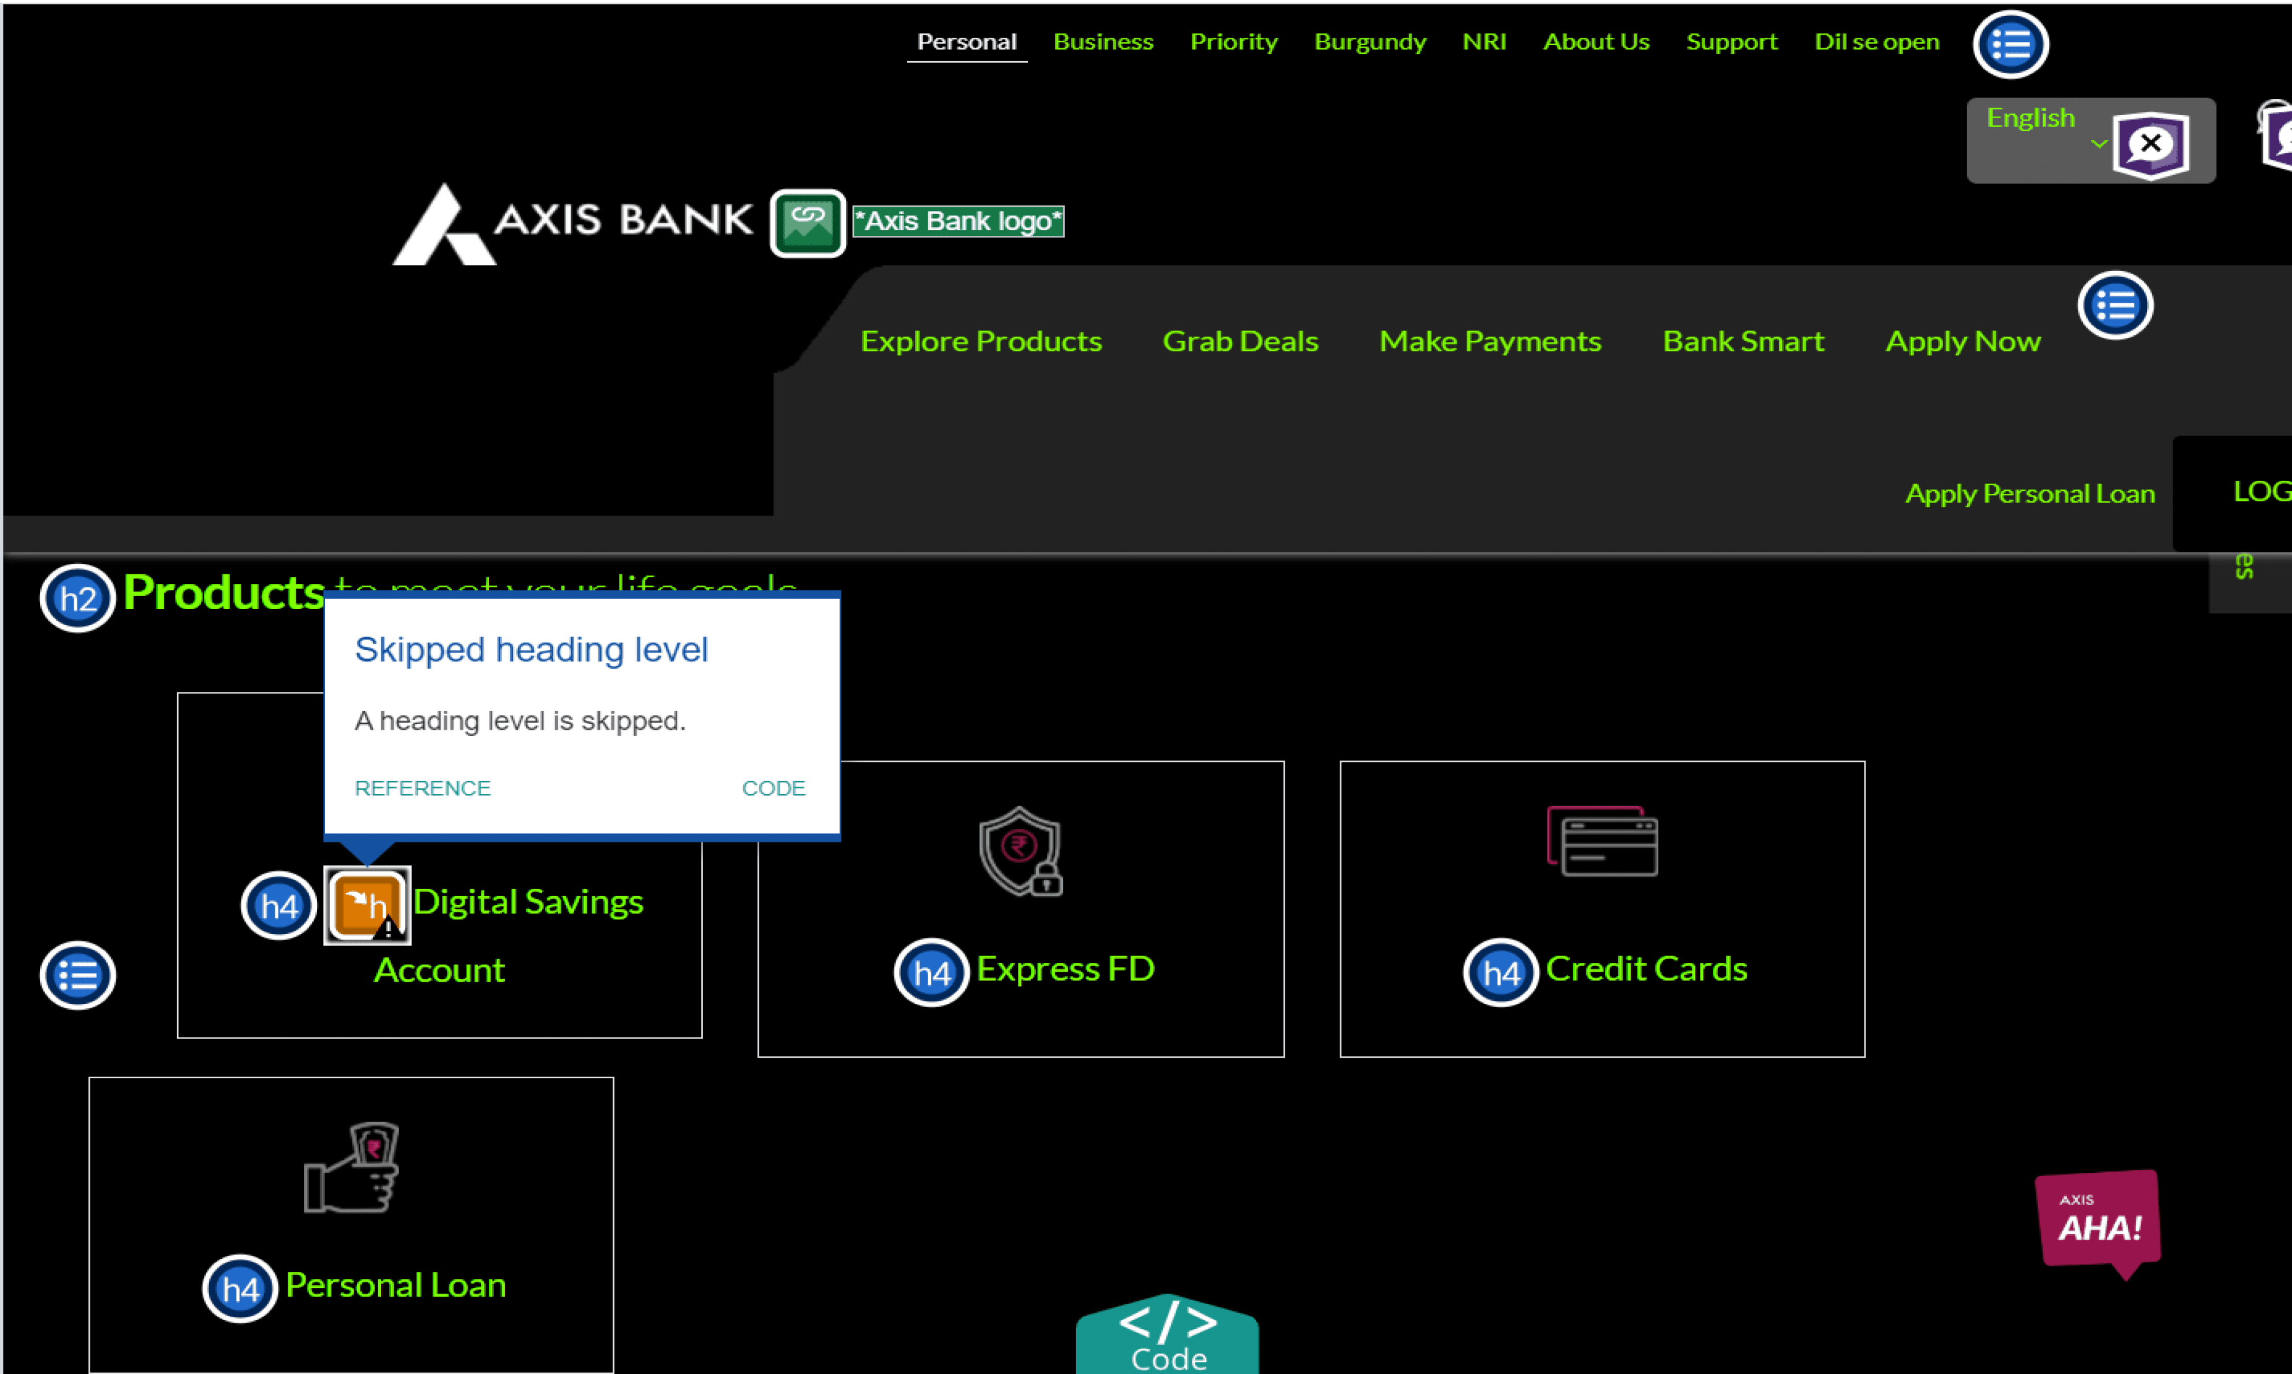Click the 'Skipped heading level' tooltip title
This screenshot has width=2292, height=1374.
point(532,650)
